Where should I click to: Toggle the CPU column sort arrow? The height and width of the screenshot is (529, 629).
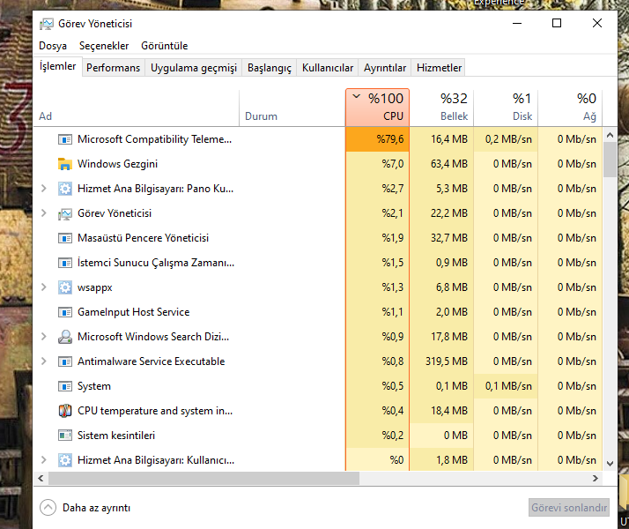click(x=356, y=96)
